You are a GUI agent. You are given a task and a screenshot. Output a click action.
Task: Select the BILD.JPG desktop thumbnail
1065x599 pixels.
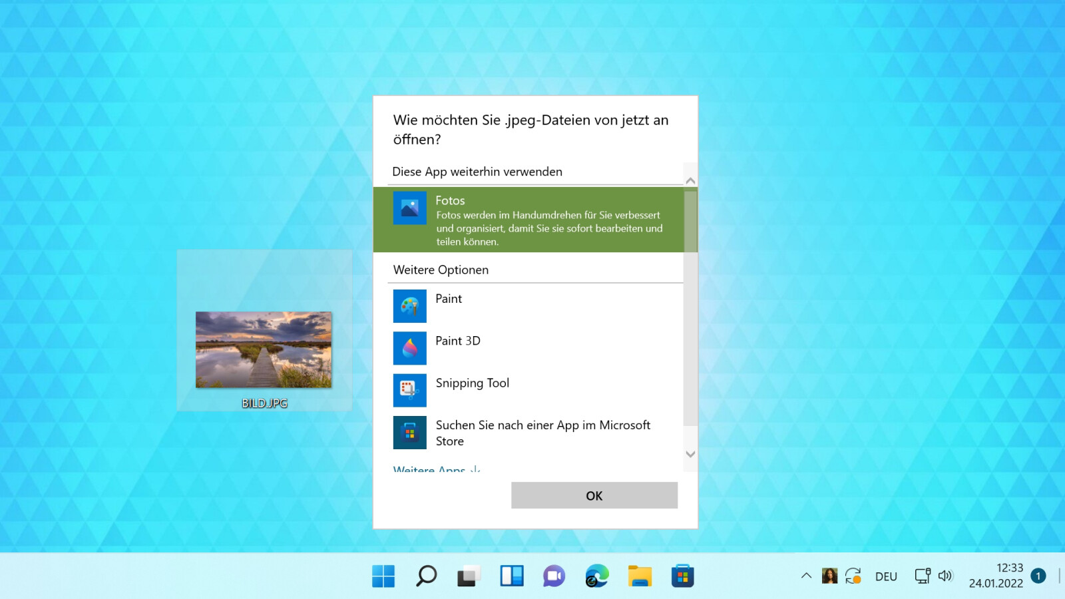pyautogui.click(x=264, y=349)
